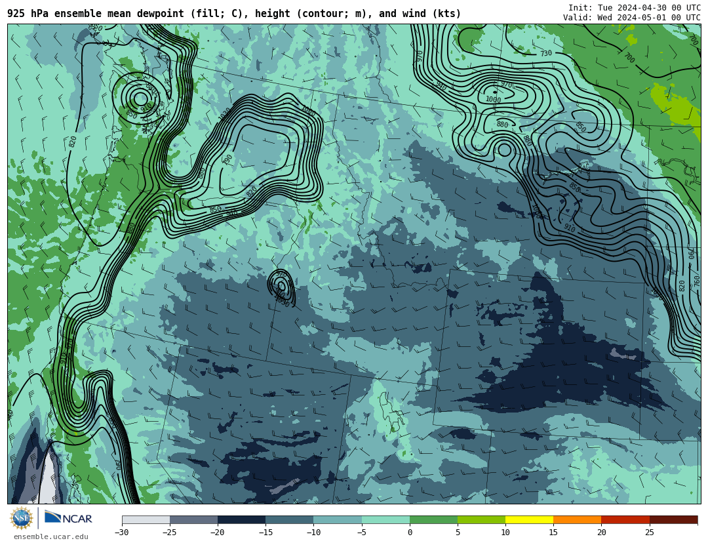Pick the green 0 to 5 colorbar segment
This screenshot has width=708, height=545.
433,519
